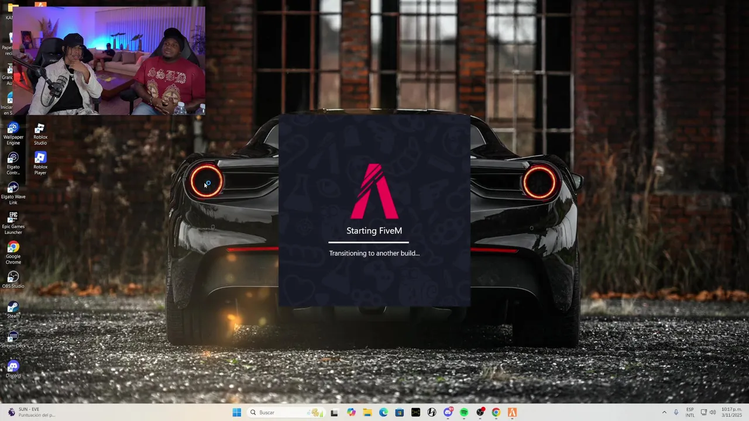
Task: Open Microsoft Edge from the taskbar
Action: (383, 412)
